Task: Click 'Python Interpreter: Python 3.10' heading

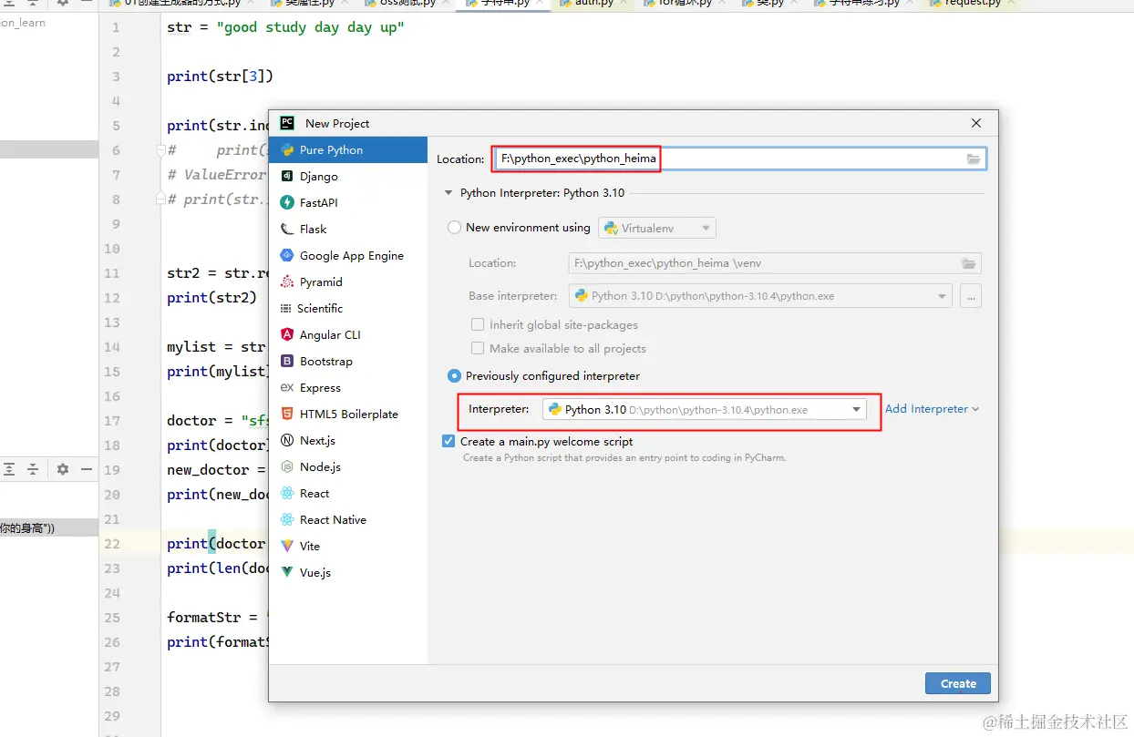Action: [542, 193]
